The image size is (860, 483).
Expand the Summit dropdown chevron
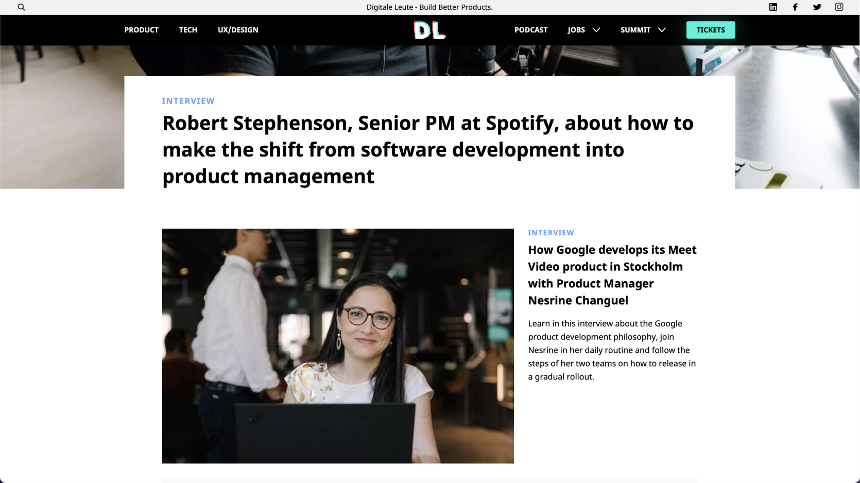coord(662,30)
